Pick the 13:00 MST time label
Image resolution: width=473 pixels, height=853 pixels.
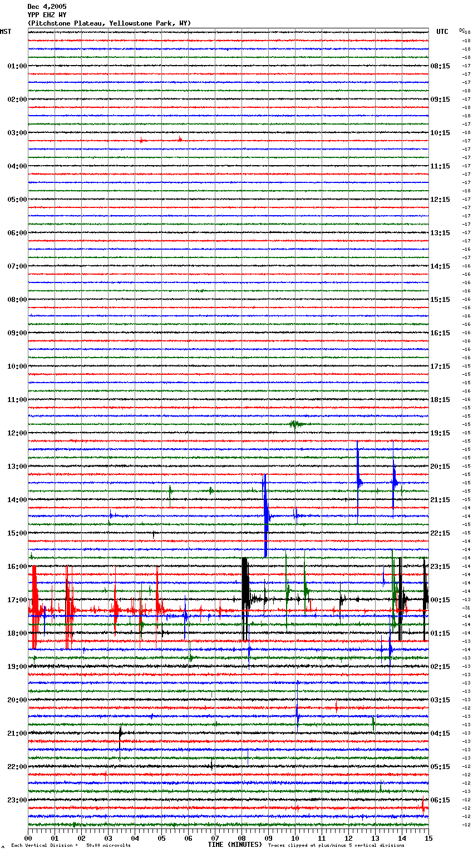[x=17, y=467]
